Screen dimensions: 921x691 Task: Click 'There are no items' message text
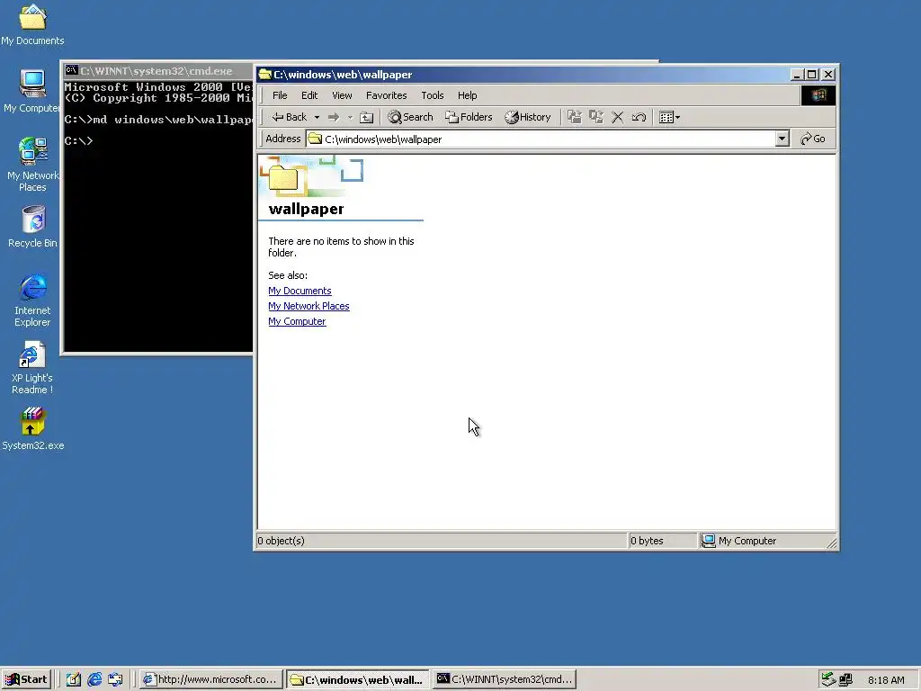[x=341, y=247]
